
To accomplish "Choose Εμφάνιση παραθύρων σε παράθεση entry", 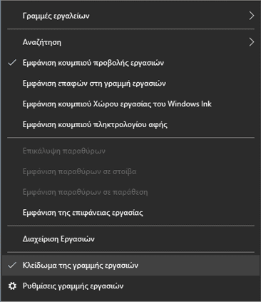I will 130,192.
